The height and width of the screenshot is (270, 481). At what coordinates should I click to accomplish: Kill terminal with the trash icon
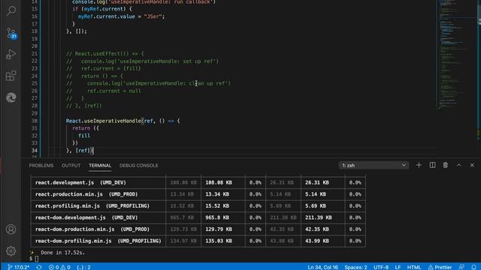tap(446, 165)
